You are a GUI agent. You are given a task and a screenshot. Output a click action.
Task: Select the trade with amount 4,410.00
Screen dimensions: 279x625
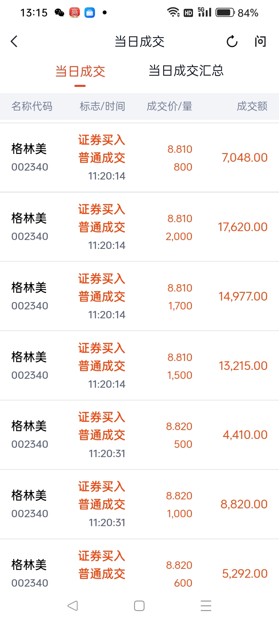(139, 435)
